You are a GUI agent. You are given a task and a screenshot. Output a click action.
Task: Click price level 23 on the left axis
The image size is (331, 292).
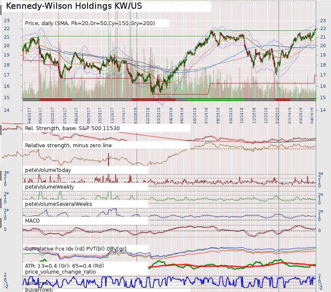[7, 20]
